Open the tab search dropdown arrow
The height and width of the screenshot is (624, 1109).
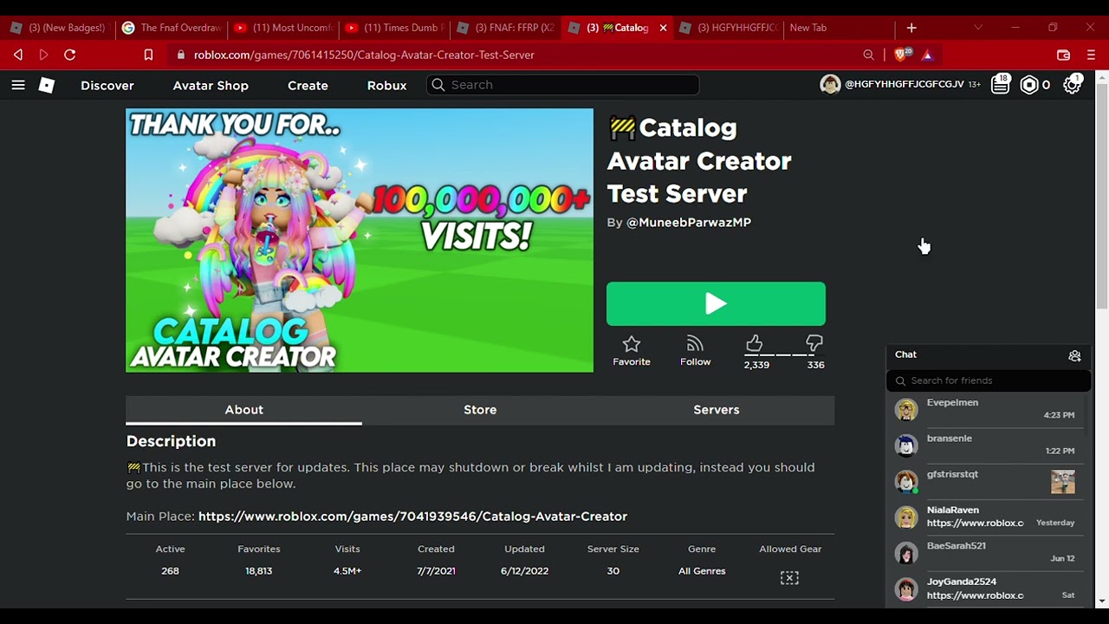pos(978,28)
